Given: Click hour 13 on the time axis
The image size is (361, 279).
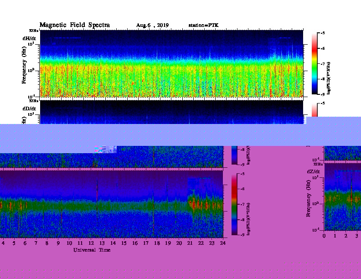Looking at the screenshot, I should click(x=102, y=243).
